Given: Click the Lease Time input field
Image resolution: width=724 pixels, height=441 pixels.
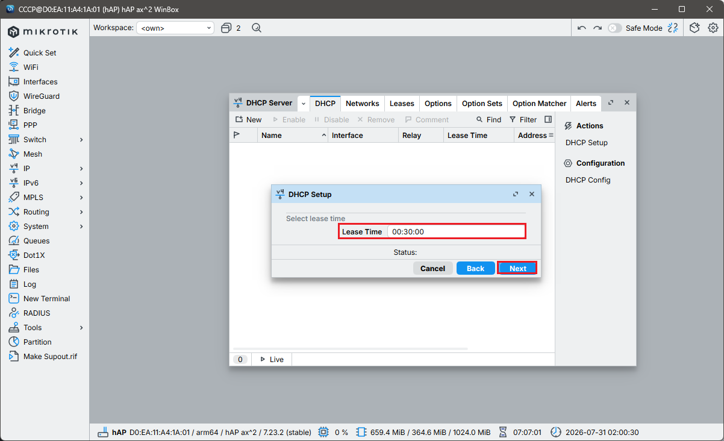Looking at the screenshot, I should [456, 231].
